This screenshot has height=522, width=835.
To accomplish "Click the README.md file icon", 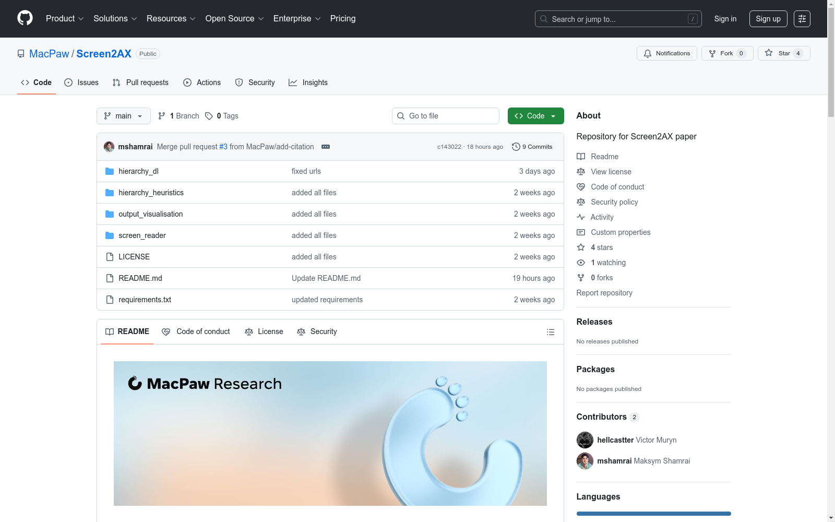I will (x=110, y=278).
